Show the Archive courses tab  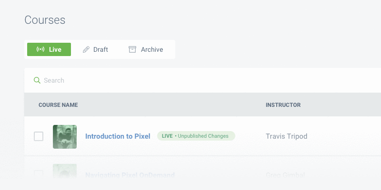[146, 49]
